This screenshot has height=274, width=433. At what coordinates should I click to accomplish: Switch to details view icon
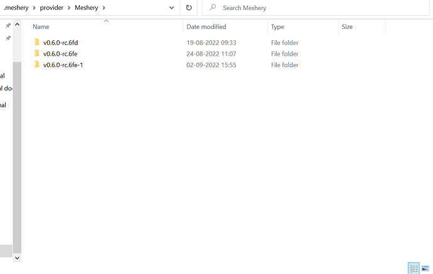pos(414,268)
